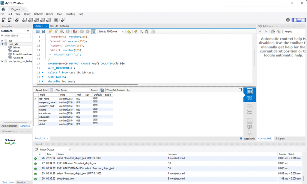Screen dimensions: 307x184
Task: Create a new function in active schema
Action: [x=49, y=20]
